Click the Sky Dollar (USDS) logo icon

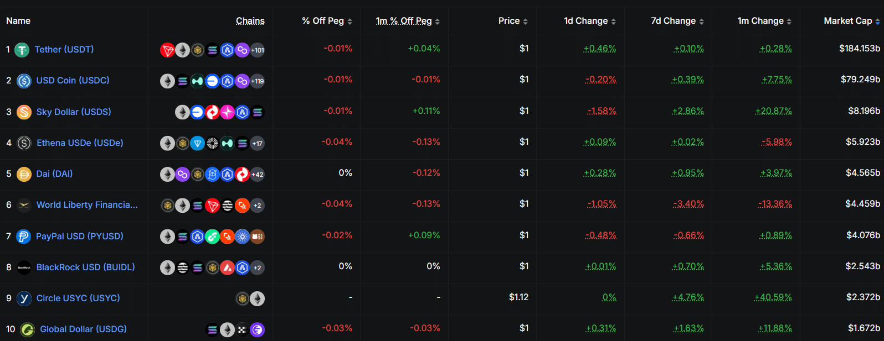[x=24, y=112]
